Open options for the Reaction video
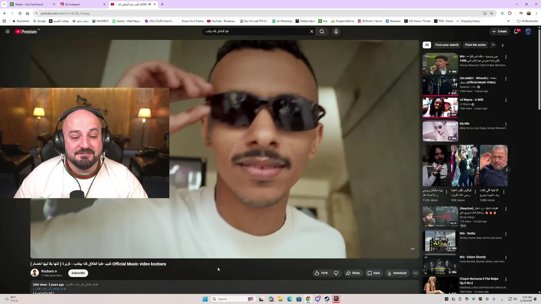 505,209
